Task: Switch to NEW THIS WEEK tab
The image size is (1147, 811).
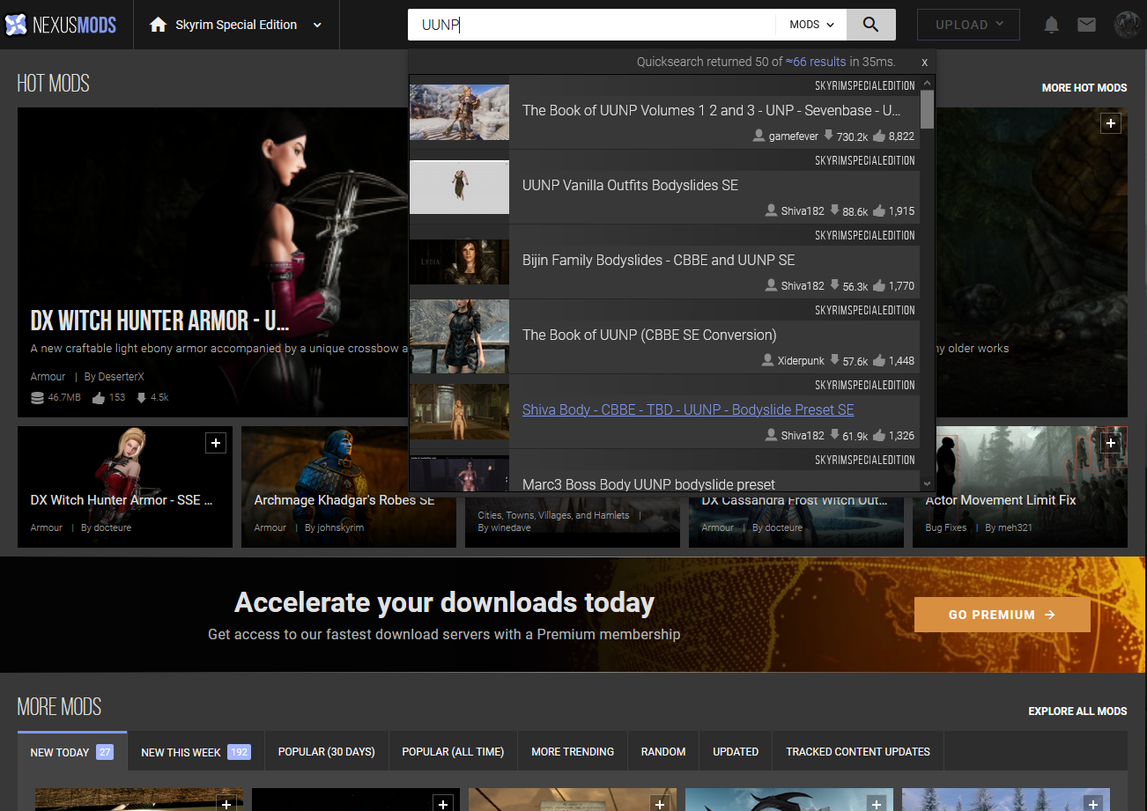Action: coord(196,752)
